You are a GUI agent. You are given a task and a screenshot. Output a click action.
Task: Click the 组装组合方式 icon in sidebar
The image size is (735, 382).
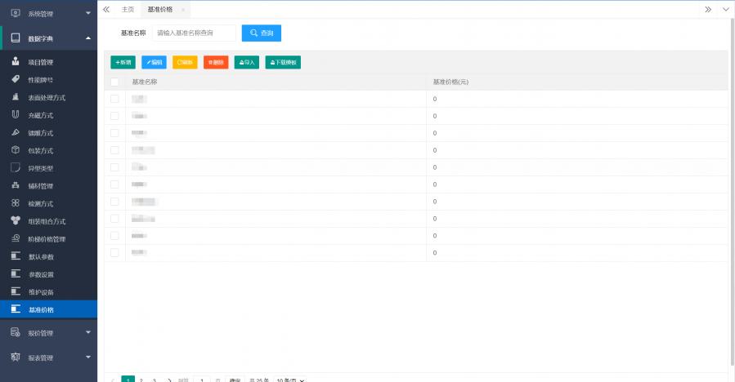16,221
